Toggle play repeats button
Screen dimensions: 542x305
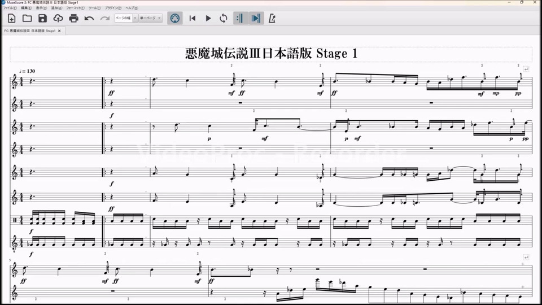(240, 18)
